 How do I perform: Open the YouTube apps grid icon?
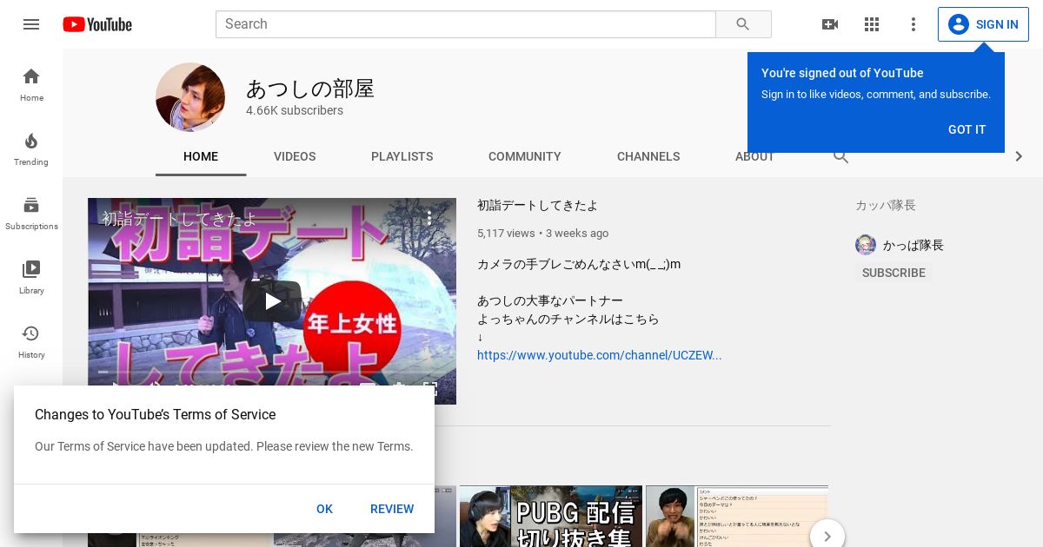(x=872, y=24)
